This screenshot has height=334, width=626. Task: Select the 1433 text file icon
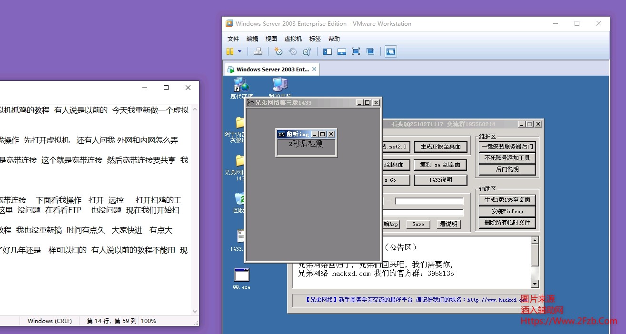(x=238, y=240)
